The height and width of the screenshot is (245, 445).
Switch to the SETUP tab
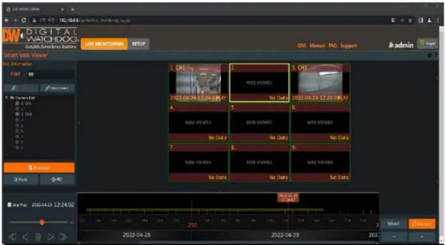[138, 44]
